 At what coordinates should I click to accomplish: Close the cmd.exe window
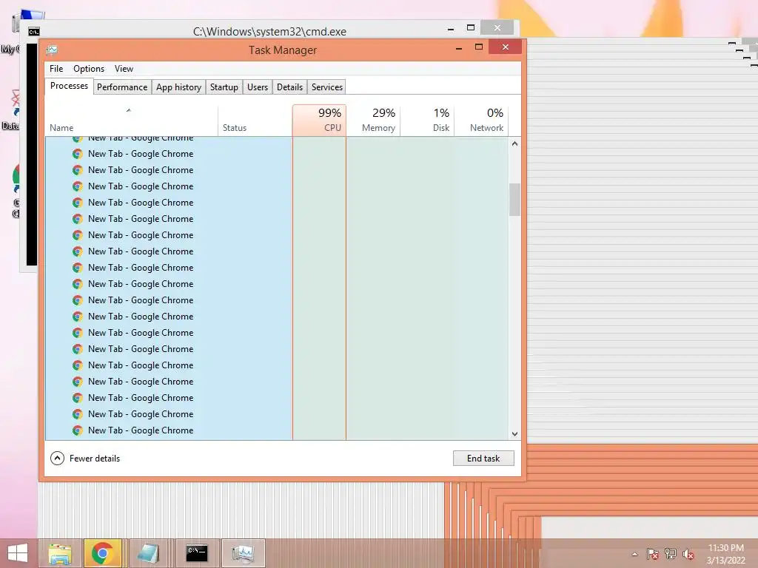point(497,28)
